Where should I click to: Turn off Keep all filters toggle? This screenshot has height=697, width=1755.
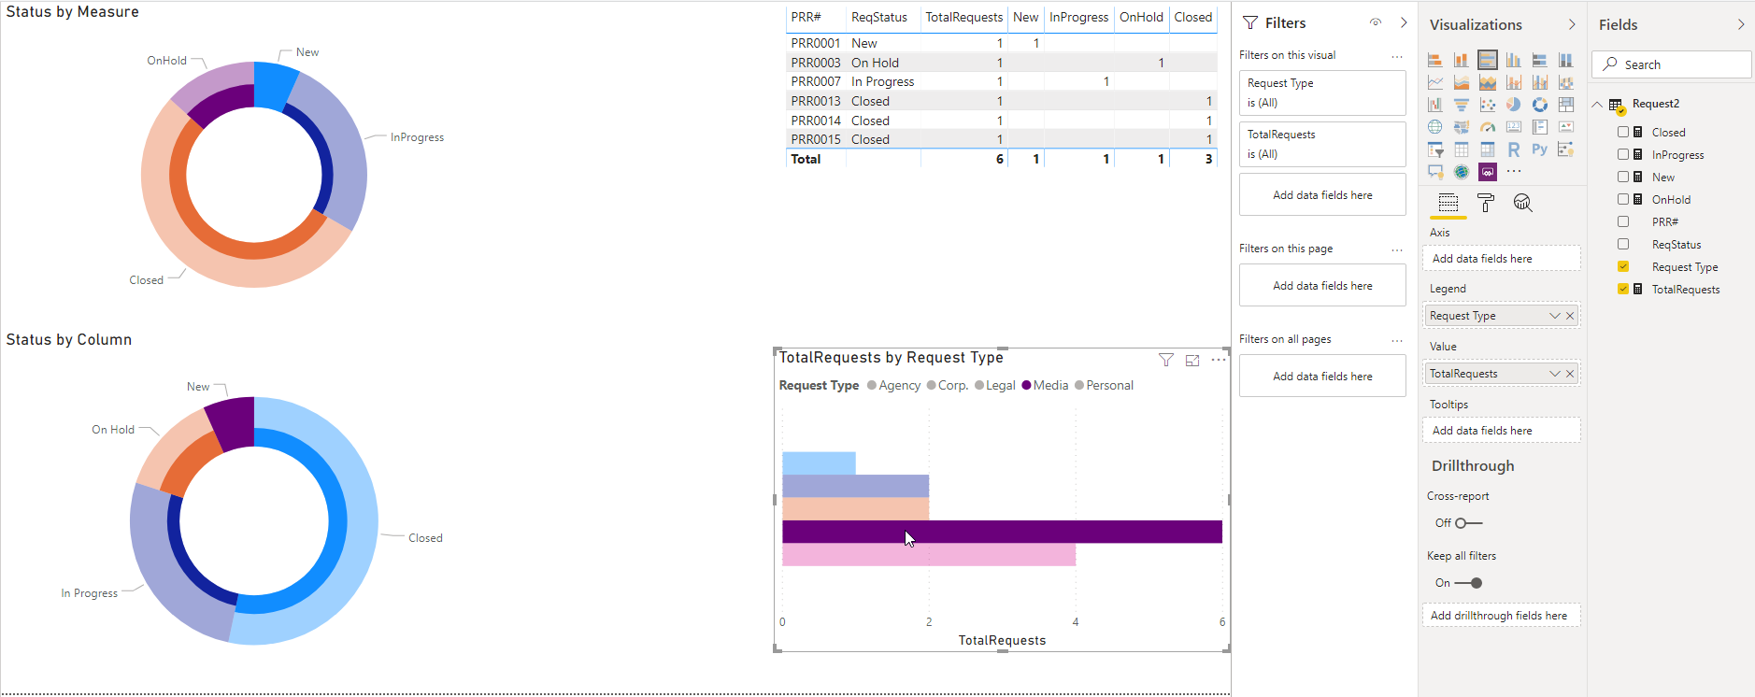coord(1469,583)
